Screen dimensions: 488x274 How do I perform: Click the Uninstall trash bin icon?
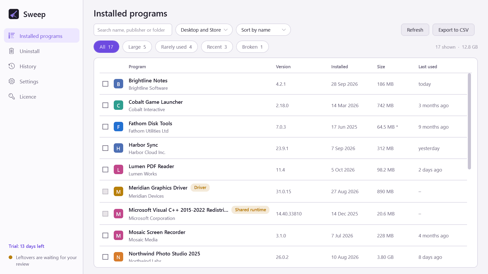pyautogui.click(x=12, y=51)
